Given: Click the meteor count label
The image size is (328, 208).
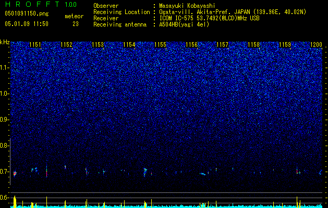Looking at the screenshot, I should tap(74, 16).
